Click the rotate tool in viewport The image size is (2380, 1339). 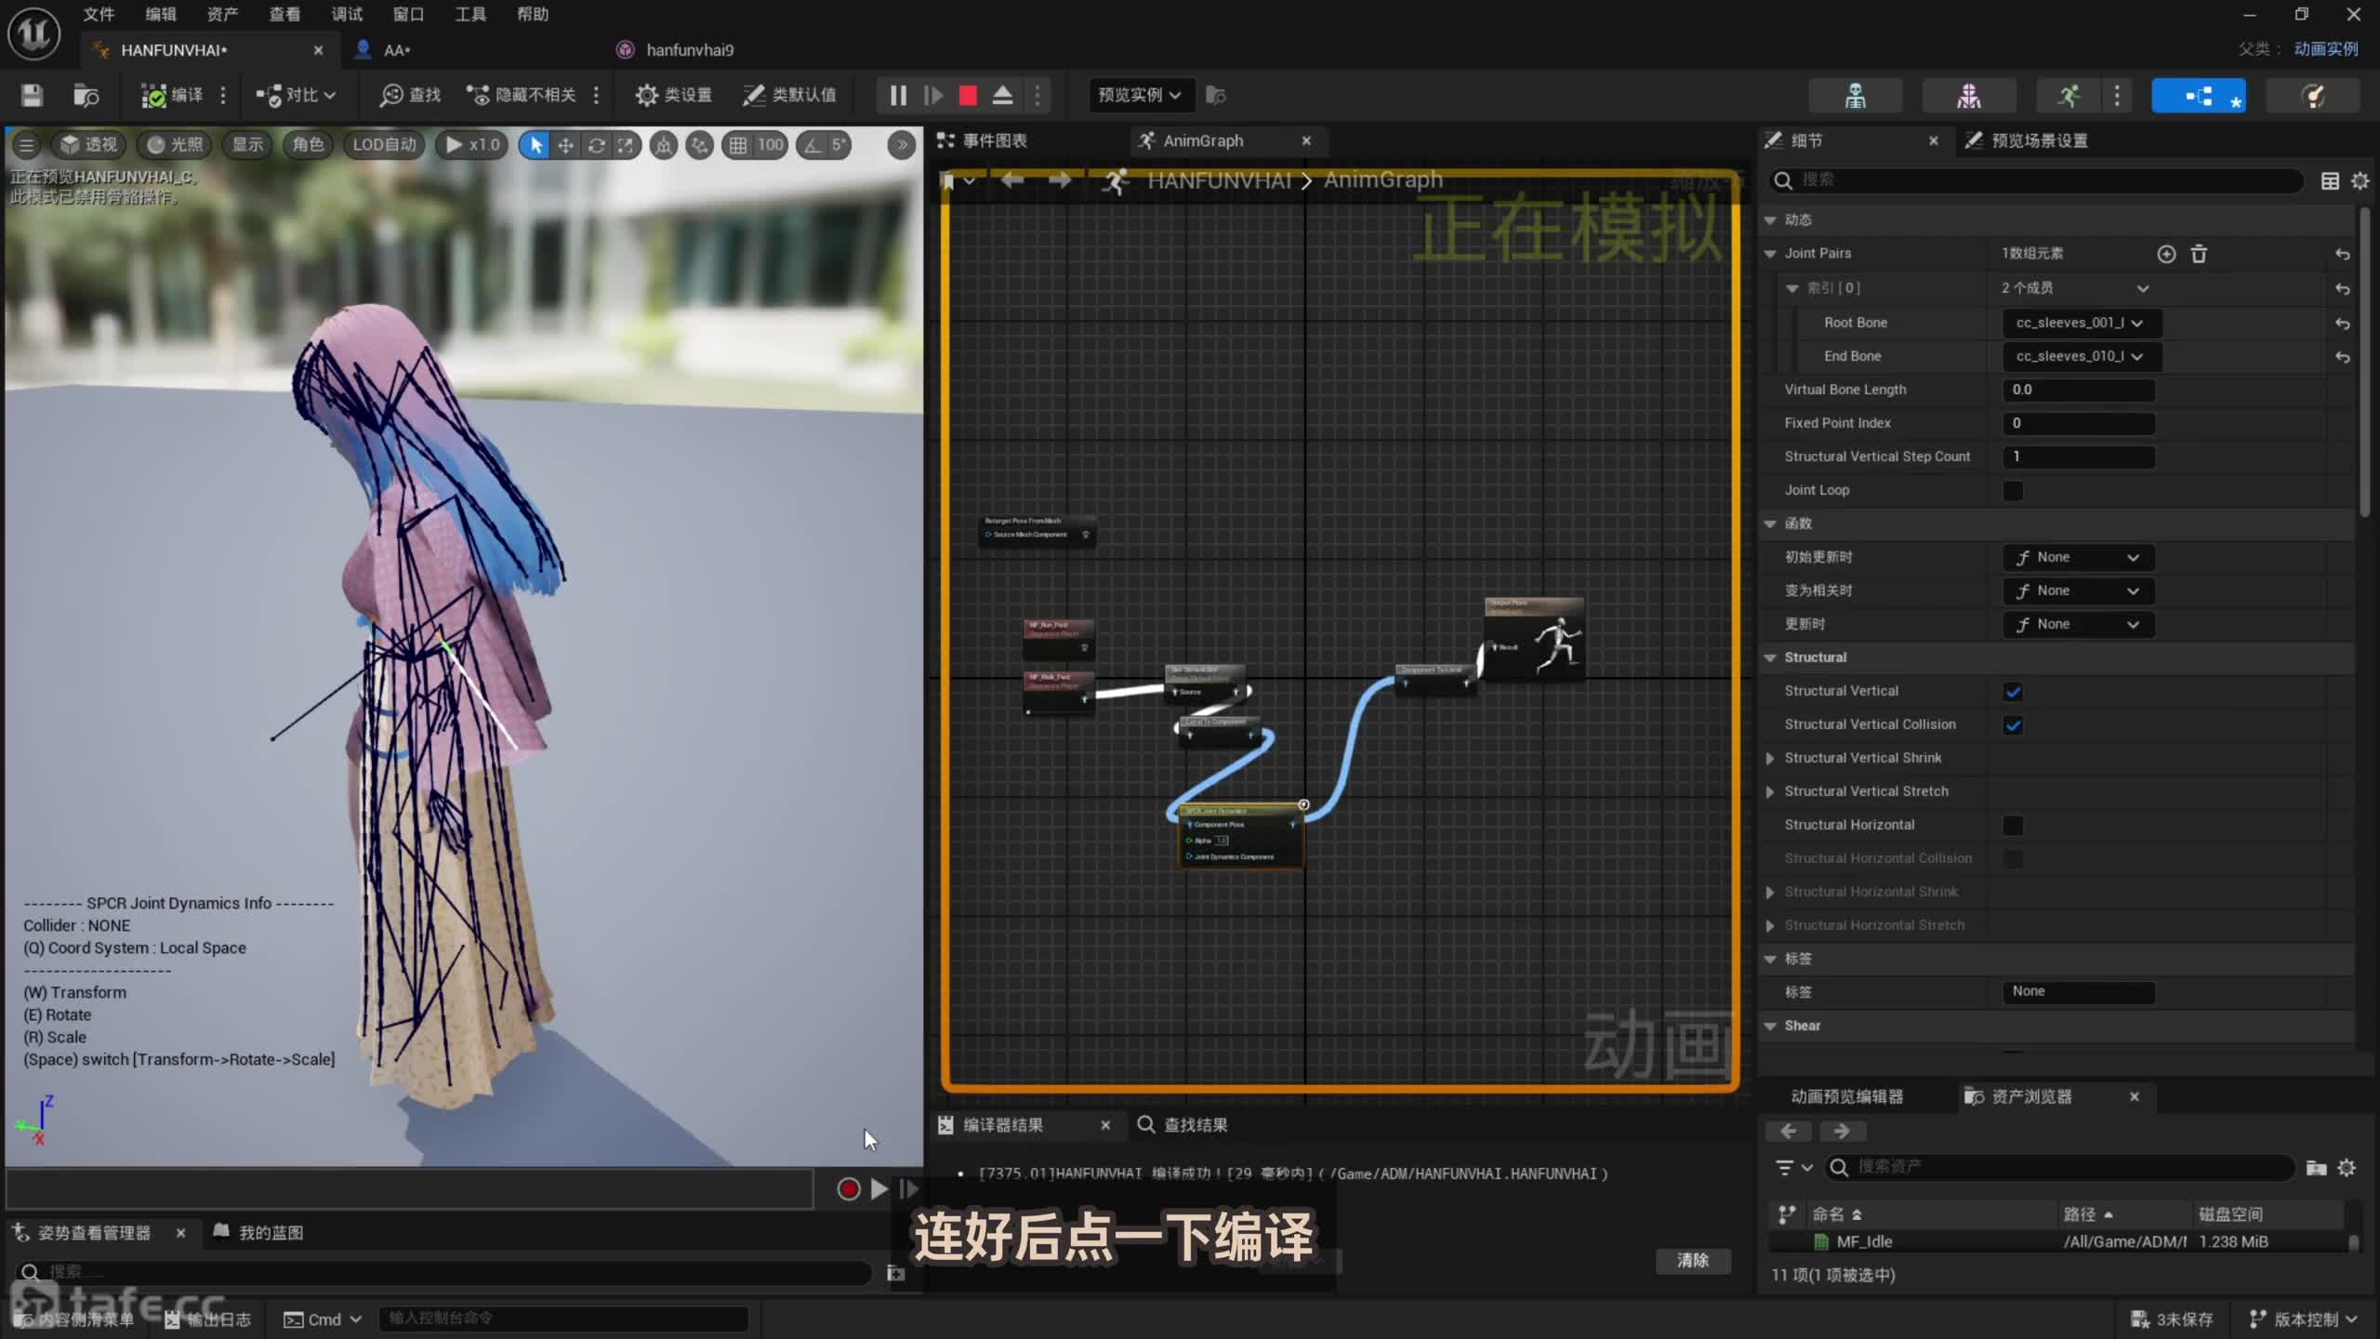pos(596,145)
